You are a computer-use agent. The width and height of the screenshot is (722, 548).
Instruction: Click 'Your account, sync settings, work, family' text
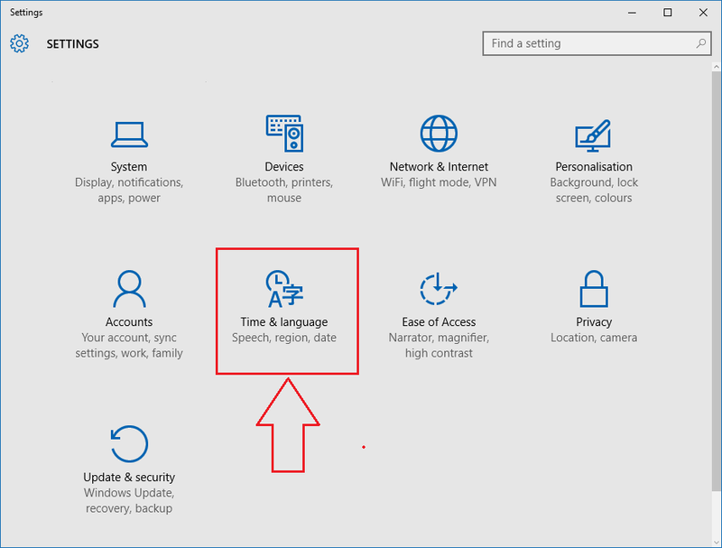(x=129, y=346)
